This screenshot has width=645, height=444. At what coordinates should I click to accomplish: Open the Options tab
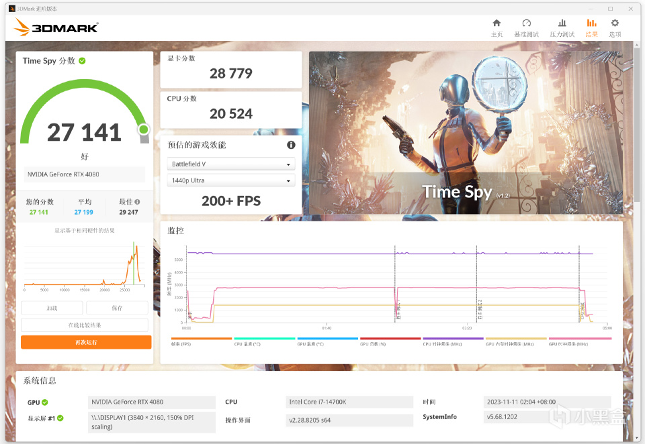[615, 28]
